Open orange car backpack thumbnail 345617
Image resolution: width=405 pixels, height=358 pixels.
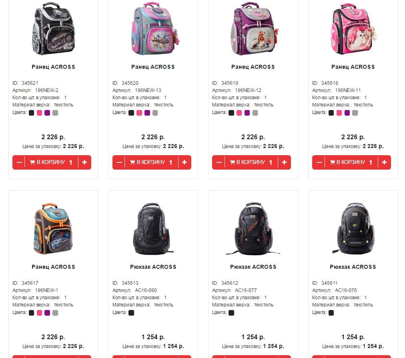click(x=53, y=229)
